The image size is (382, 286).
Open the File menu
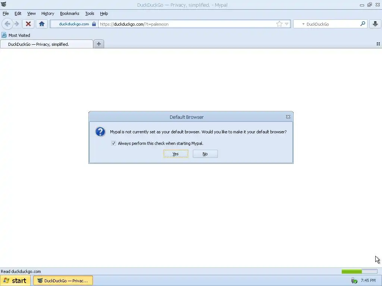coord(6,13)
